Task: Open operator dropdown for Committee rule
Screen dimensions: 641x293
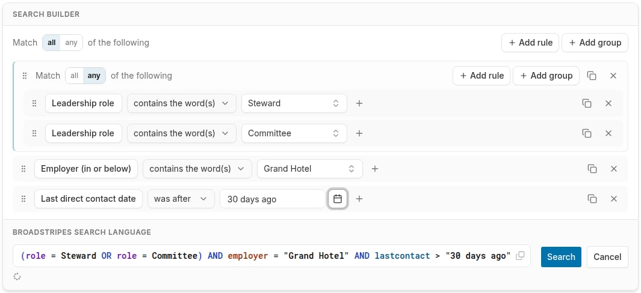Action: [x=182, y=133]
